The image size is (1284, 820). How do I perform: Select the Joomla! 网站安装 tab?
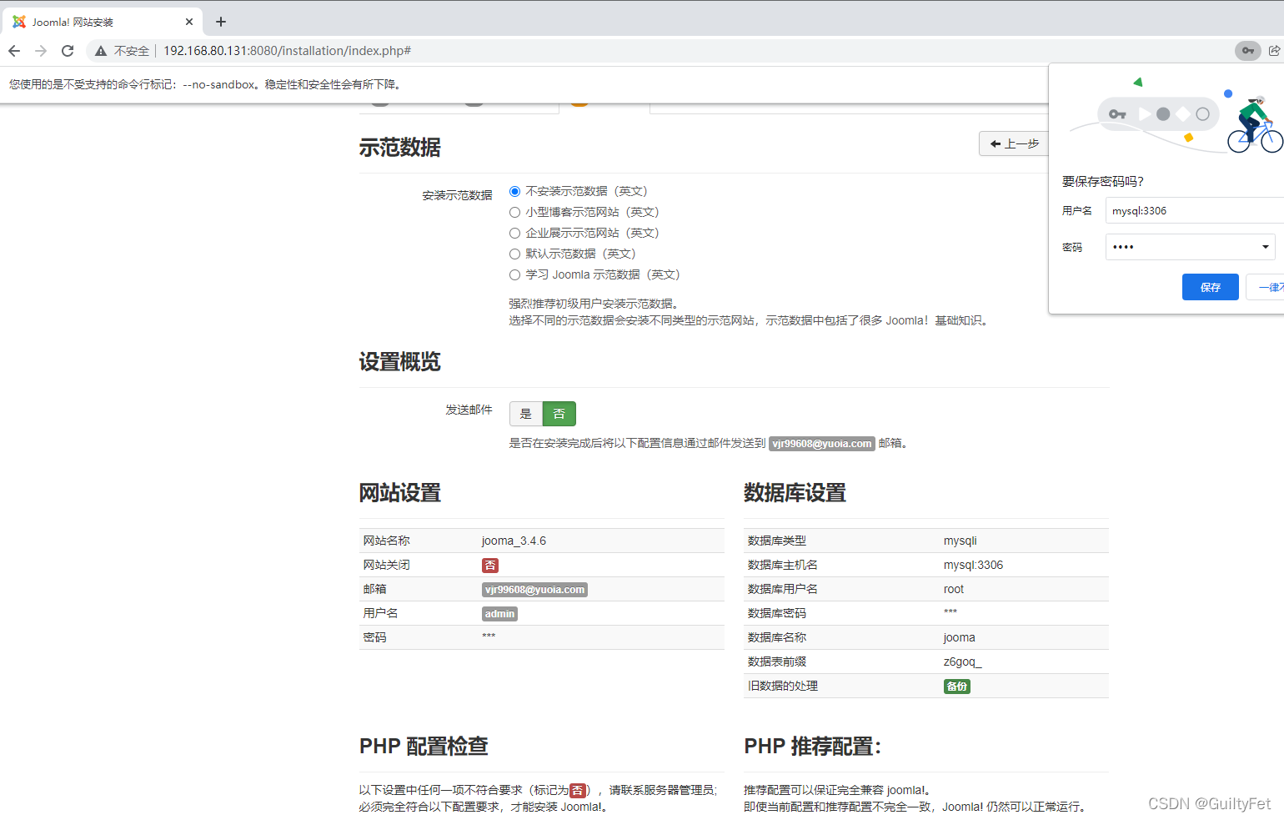(103, 22)
